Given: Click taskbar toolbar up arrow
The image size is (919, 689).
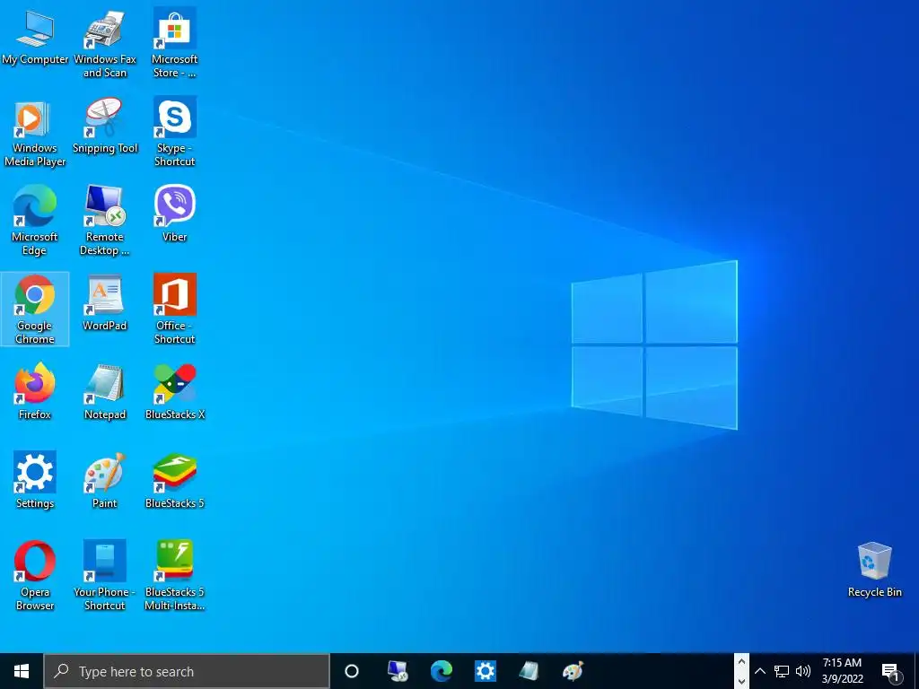Looking at the screenshot, I should point(741,662).
